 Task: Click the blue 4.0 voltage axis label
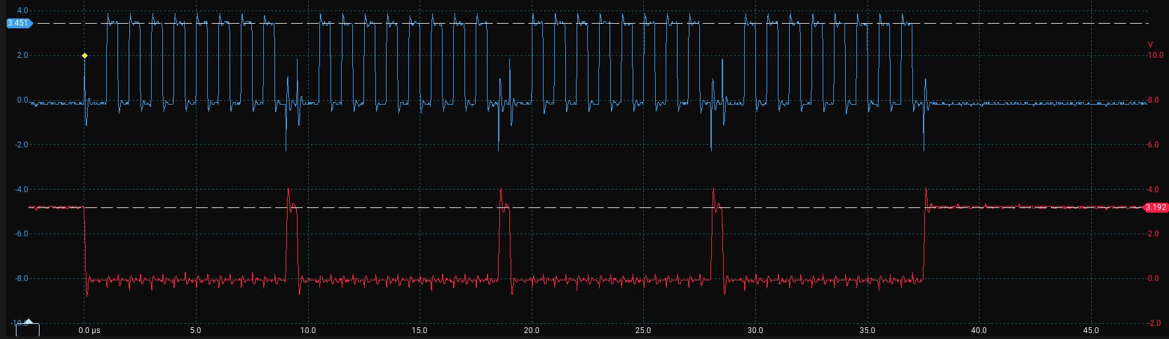[22, 11]
